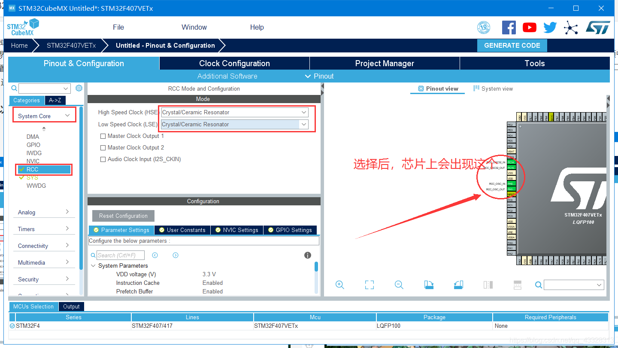The height and width of the screenshot is (348, 618).
Task: Open the YouTube channel icon
Action: coord(530,27)
